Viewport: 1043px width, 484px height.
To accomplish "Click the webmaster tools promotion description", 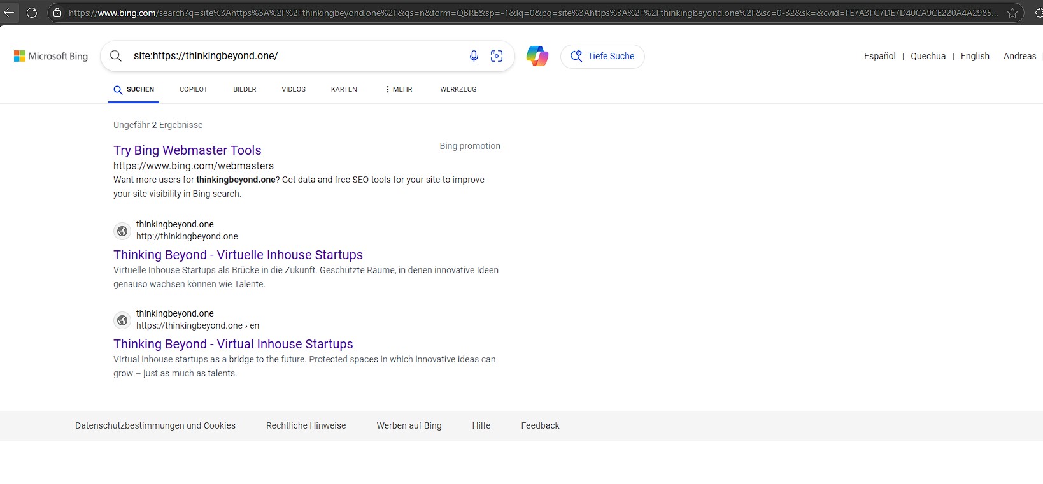I will [x=299, y=187].
